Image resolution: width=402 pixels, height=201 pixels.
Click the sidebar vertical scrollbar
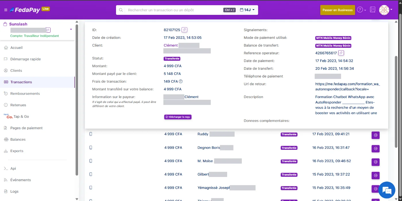77,99
